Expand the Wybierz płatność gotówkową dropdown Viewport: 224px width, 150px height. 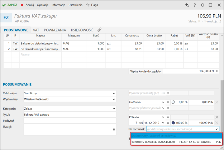[163, 108]
